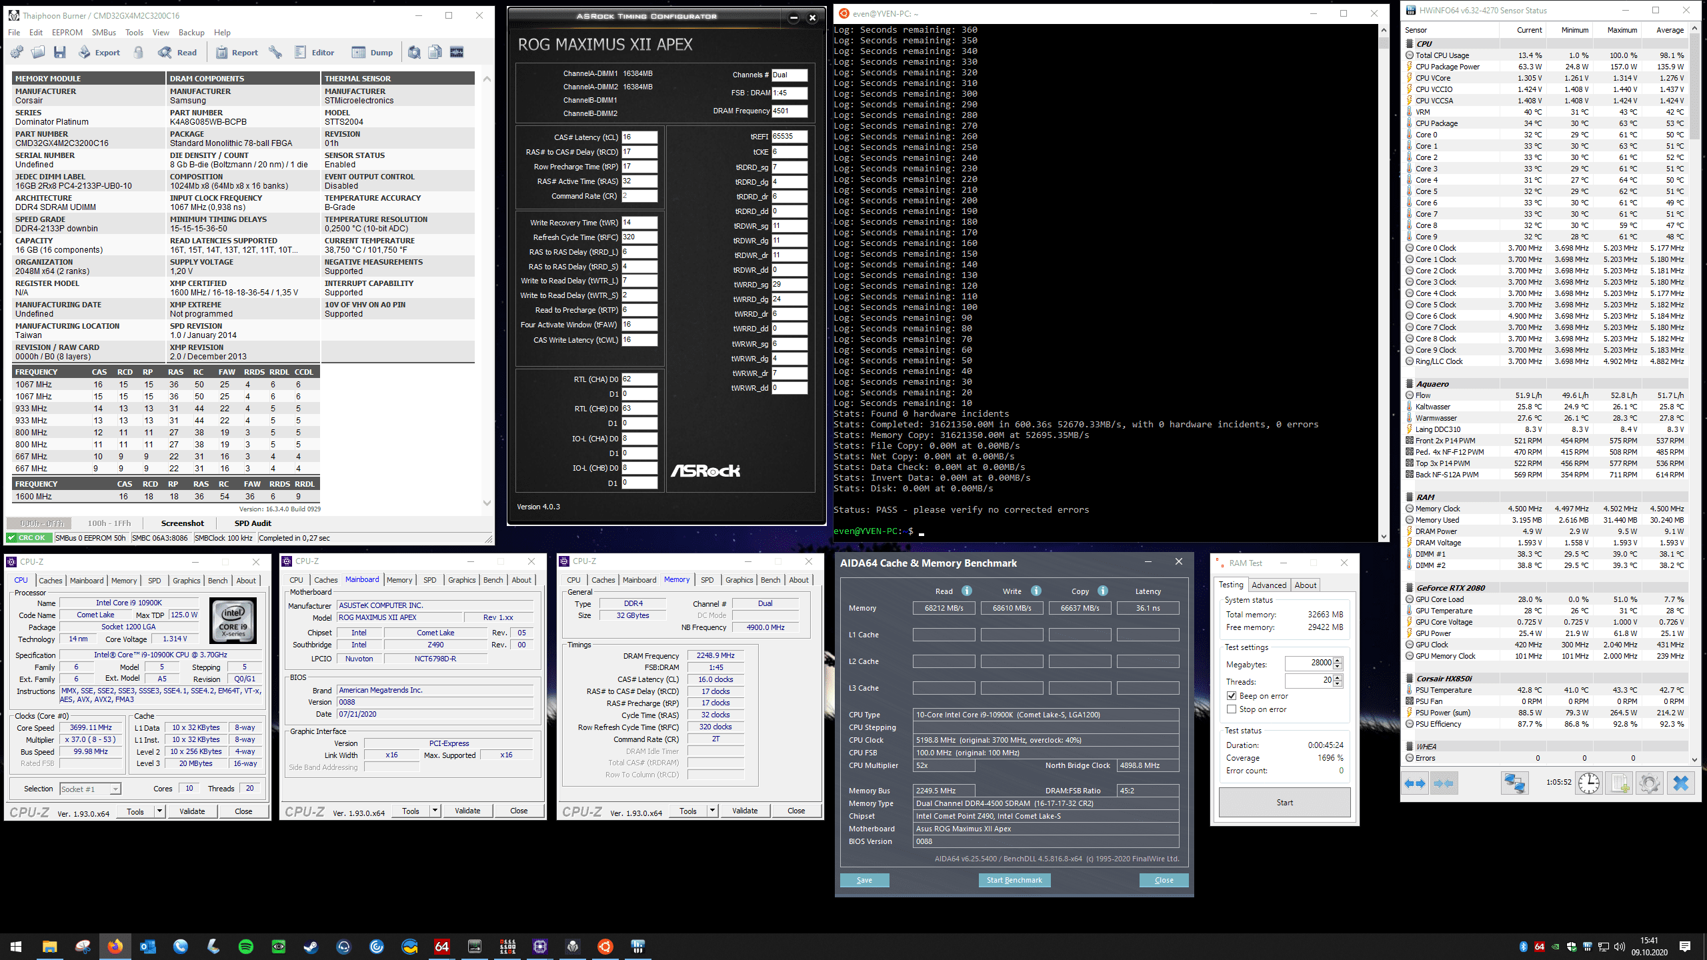
Task: Click the expand arrows icon in HWiNFO64
Action: click(1415, 783)
